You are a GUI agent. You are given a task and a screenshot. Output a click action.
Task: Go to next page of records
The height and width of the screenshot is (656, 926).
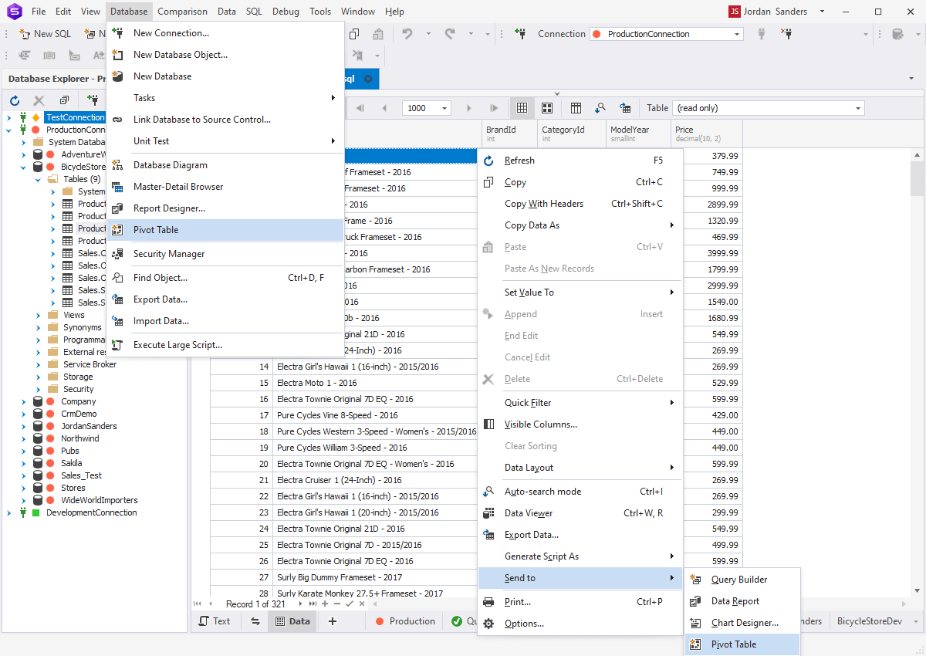pyautogui.click(x=469, y=108)
